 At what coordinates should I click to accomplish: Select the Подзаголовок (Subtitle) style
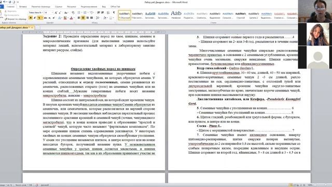point(189,15)
